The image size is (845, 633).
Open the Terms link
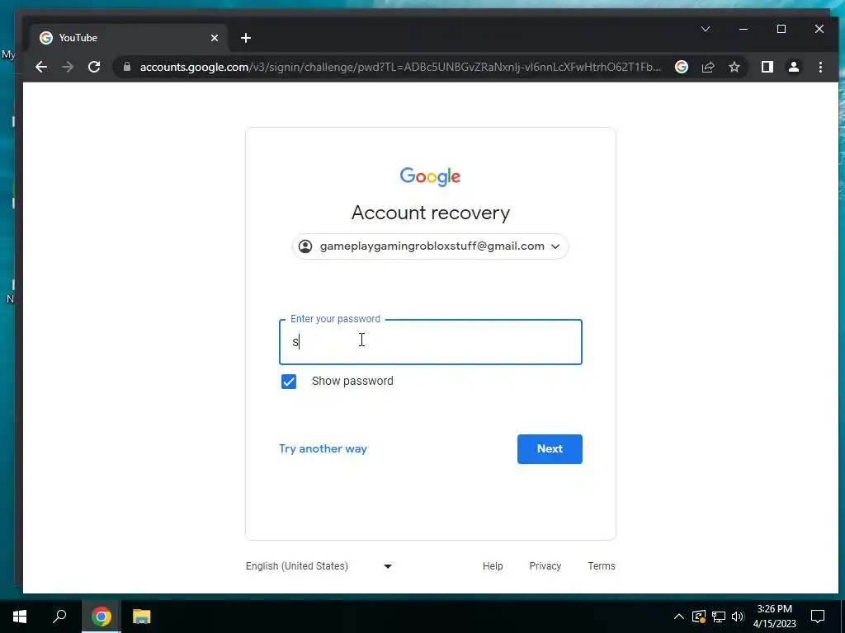tap(602, 565)
